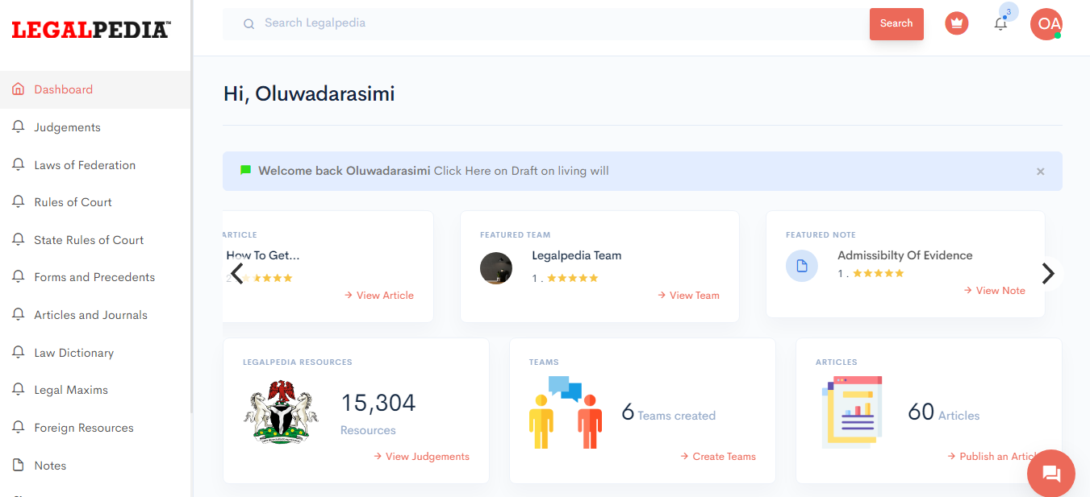Viewport: 1090px width, 497px height.
Task: Open the crown premium icon
Action: [x=957, y=23]
